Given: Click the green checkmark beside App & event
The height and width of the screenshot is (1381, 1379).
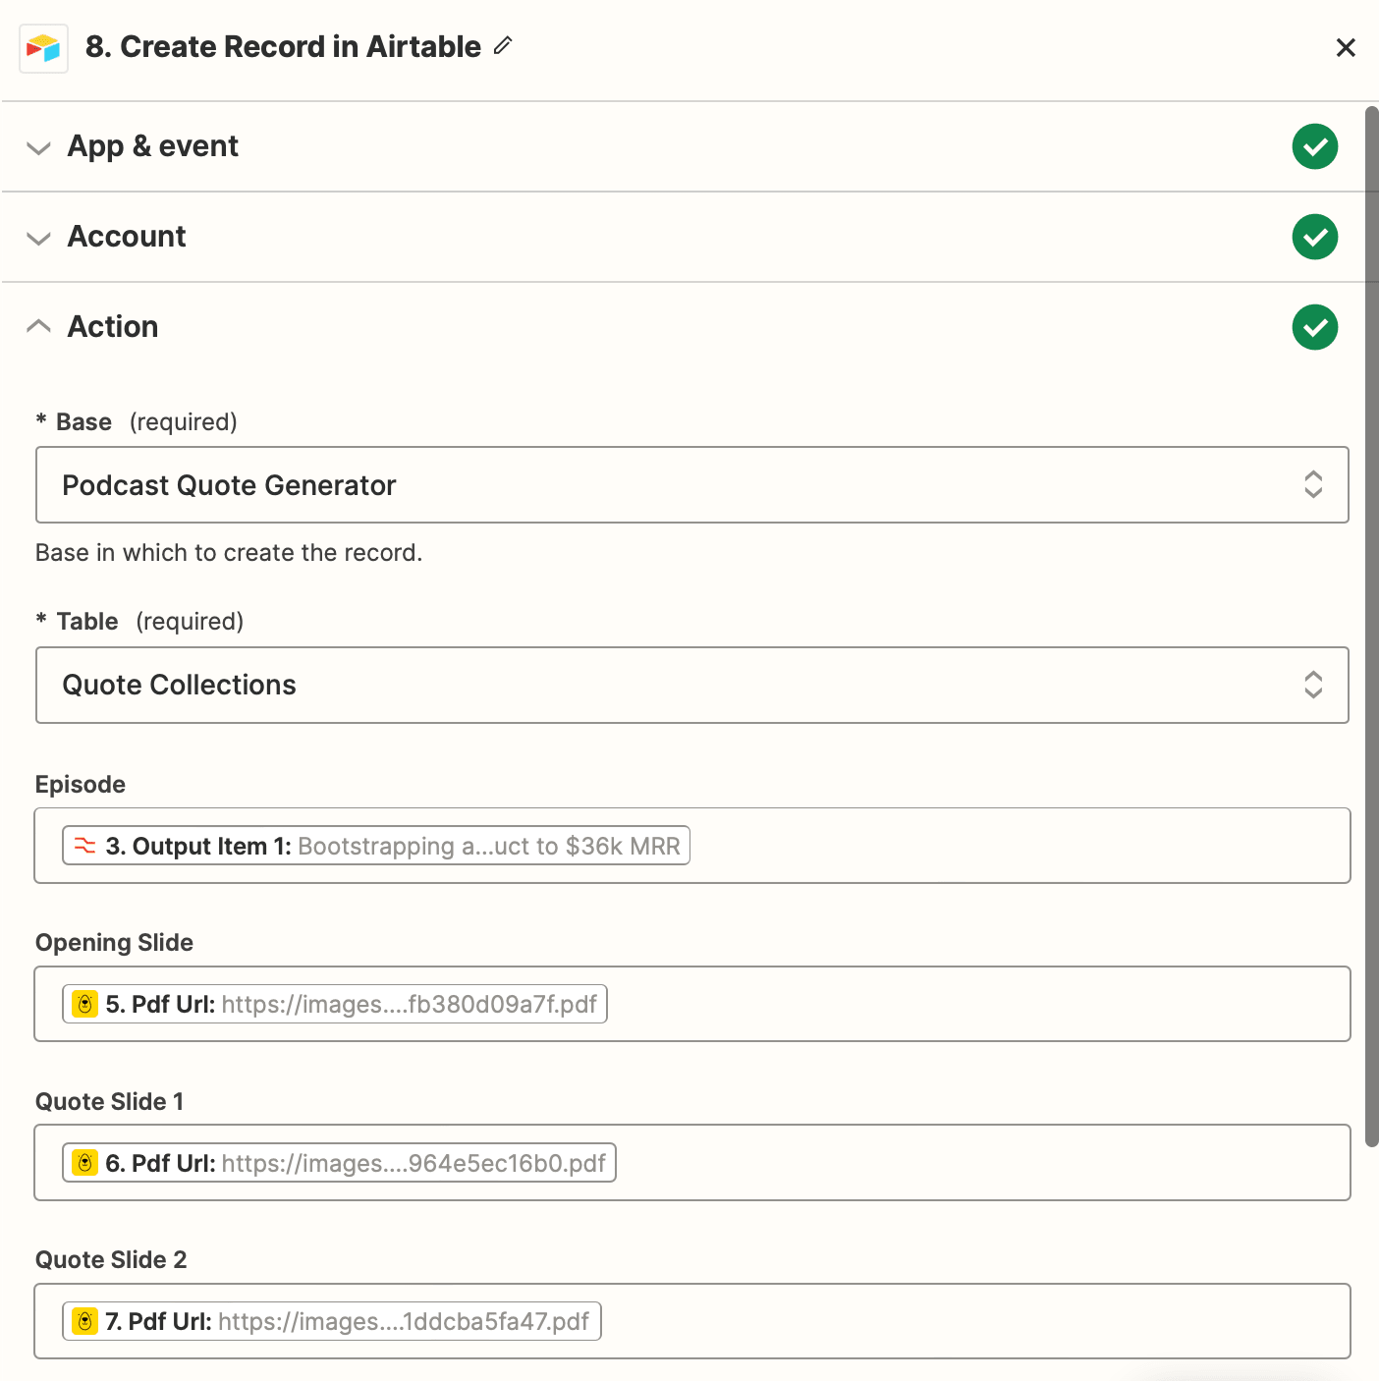Looking at the screenshot, I should click(x=1314, y=146).
